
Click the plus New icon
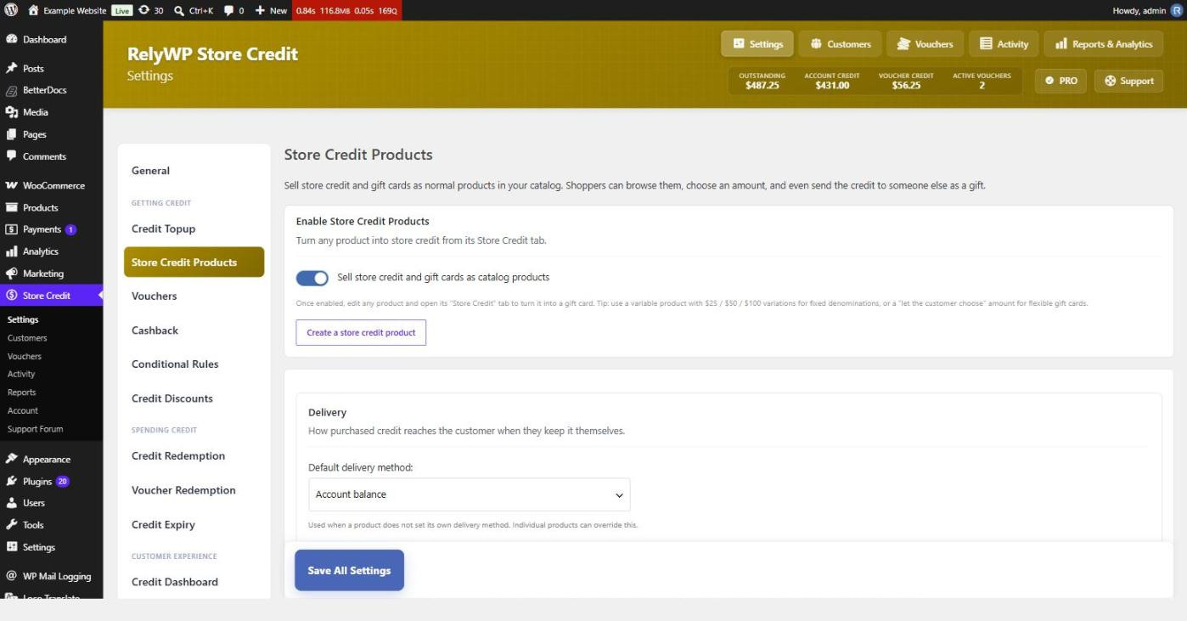point(260,10)
